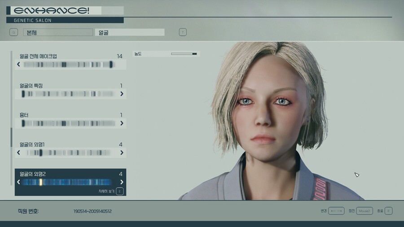Advance 얼굴의 특징 with right arrow

pos(122,94)
